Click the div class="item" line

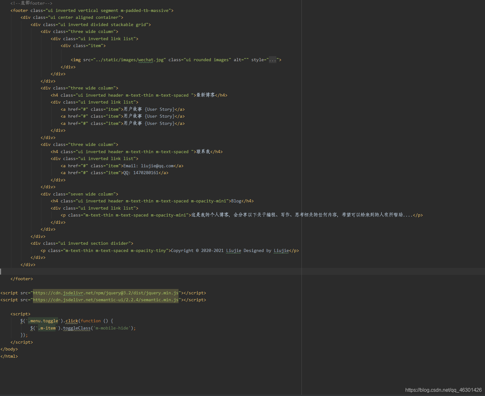click(x=83, y=45)
